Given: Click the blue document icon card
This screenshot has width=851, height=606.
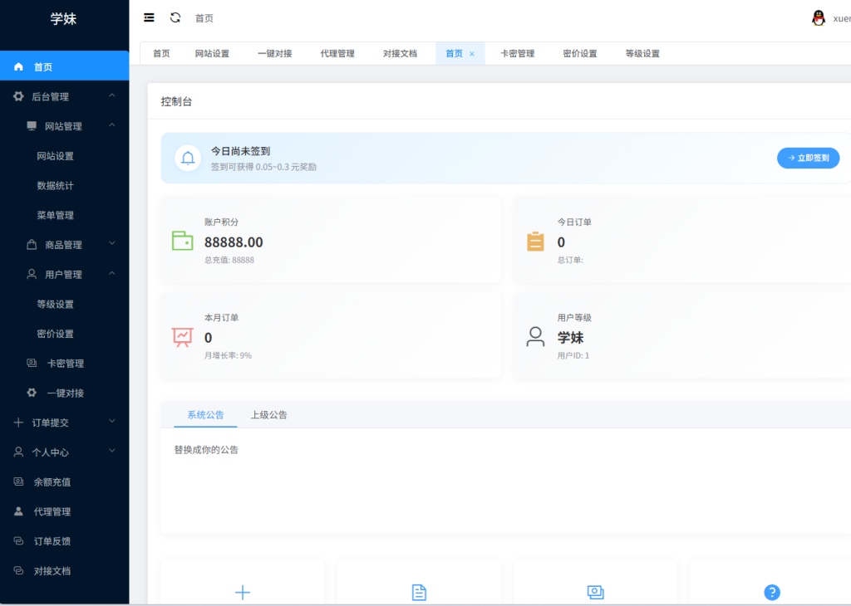Looking at the screenshot, I should [x=420, y=592].
